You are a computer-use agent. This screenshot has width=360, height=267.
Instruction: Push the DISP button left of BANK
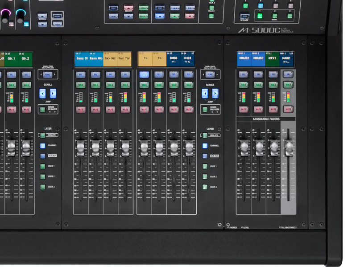[x=245, y=16]
